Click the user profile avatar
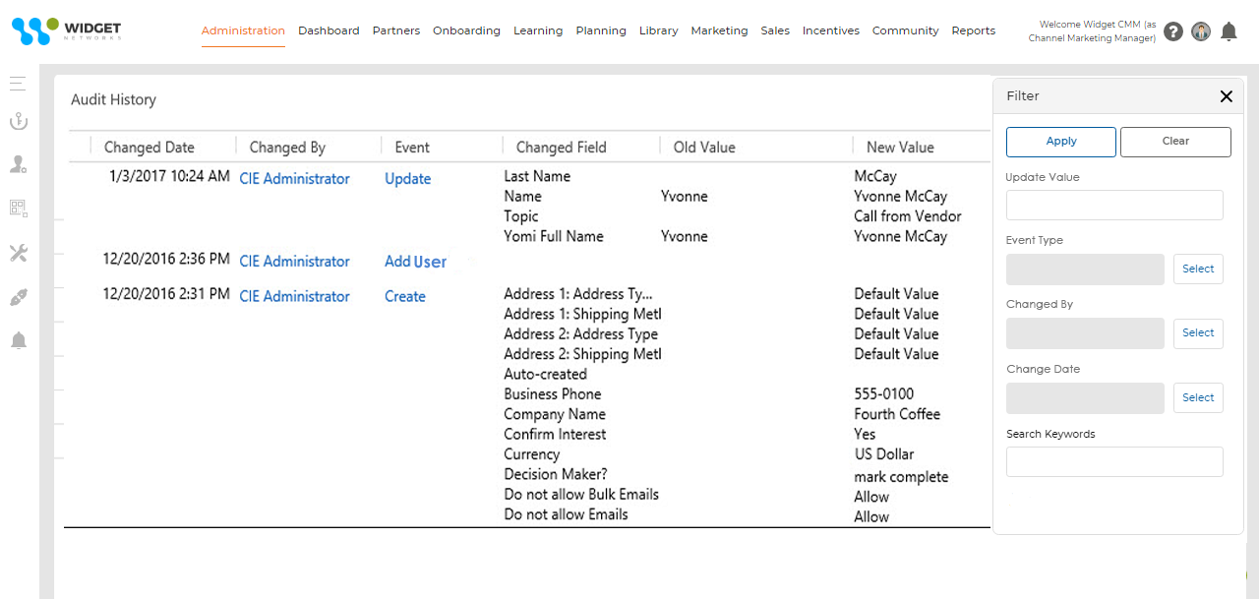The width and height of the screenshot is (1259, 599). click(1200, 31)
